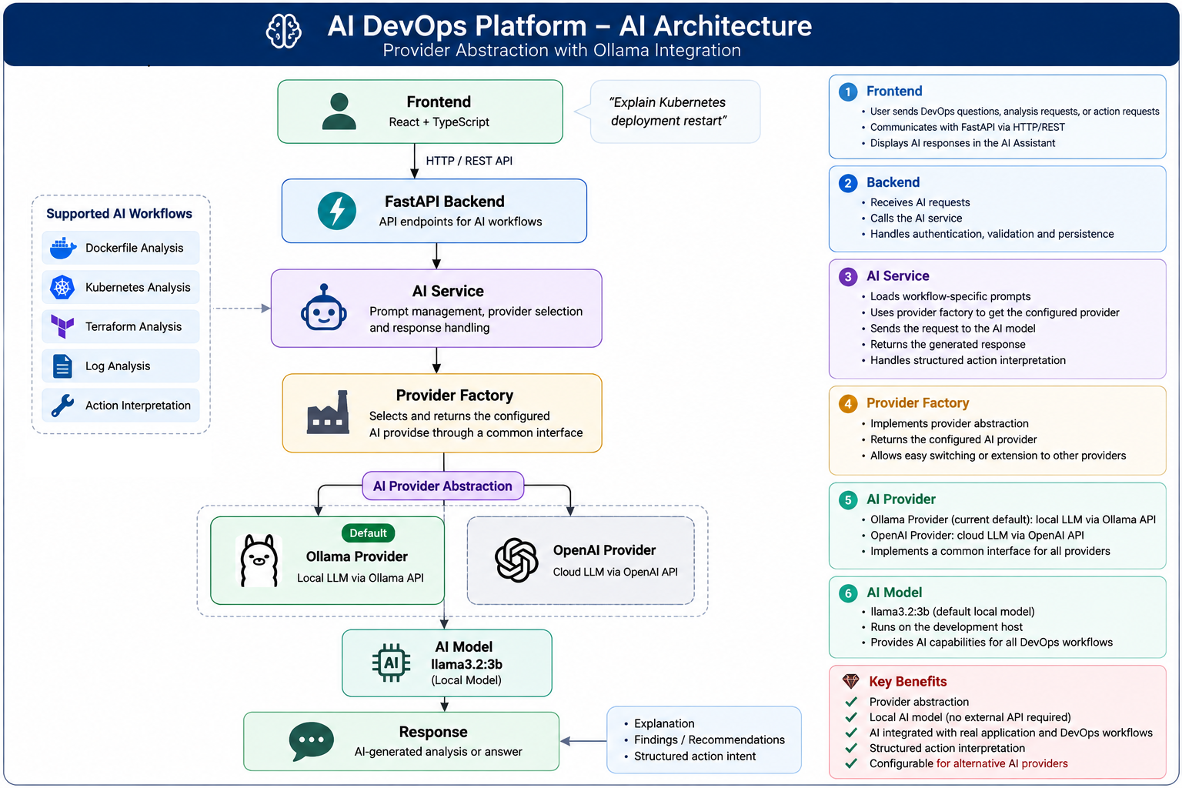Click the number 2 badge beside Backend
Image resolution: width=1182 pixels, height=788 pixels.
(x=848, y=183)
